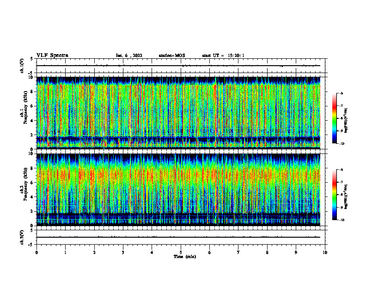Viewport: 366px width, 283px height.
Task: Select the "ch.1(V)" axis label
Action: (22, 66)
